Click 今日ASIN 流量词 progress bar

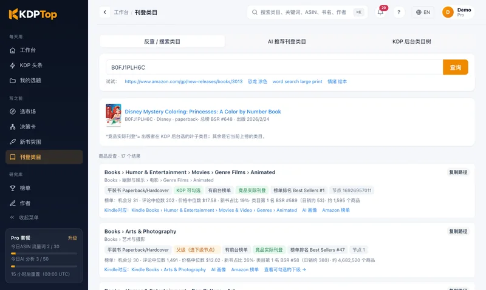click(44, 254)
